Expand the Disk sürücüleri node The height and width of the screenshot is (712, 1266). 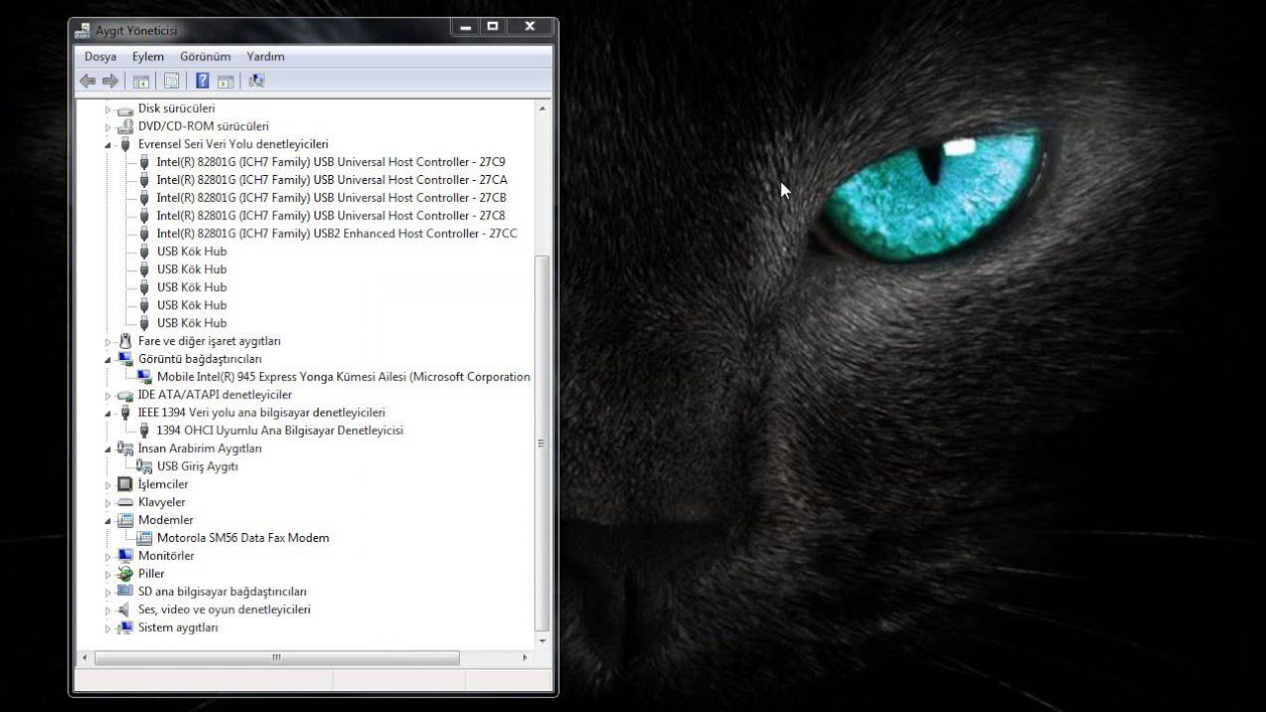(x=109, y=109)
